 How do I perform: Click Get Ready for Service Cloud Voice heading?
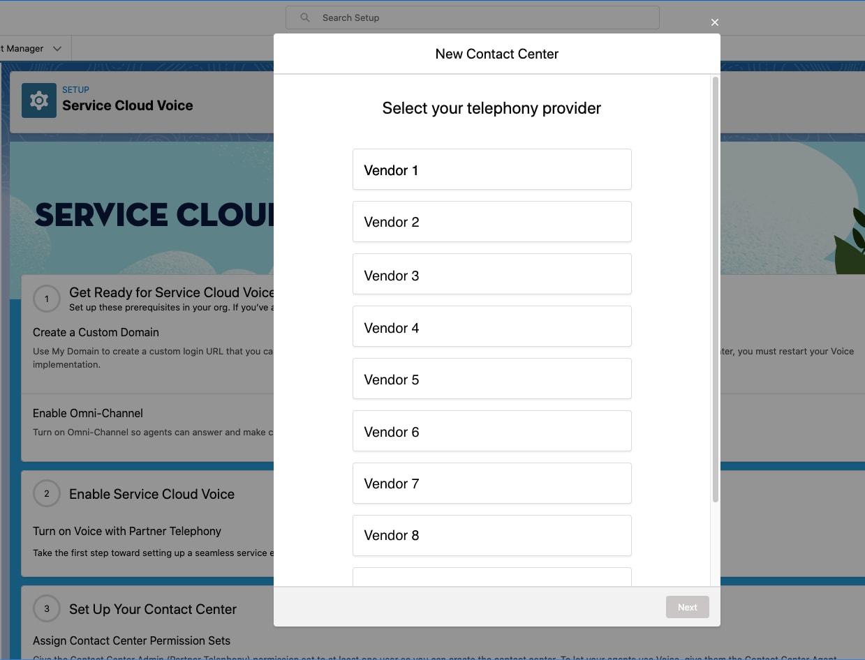(171, 292)
